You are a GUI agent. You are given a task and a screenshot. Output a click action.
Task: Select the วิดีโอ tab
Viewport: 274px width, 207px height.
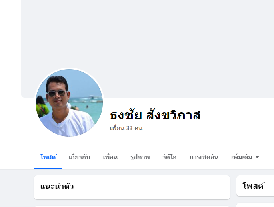[x=170, y=157]
